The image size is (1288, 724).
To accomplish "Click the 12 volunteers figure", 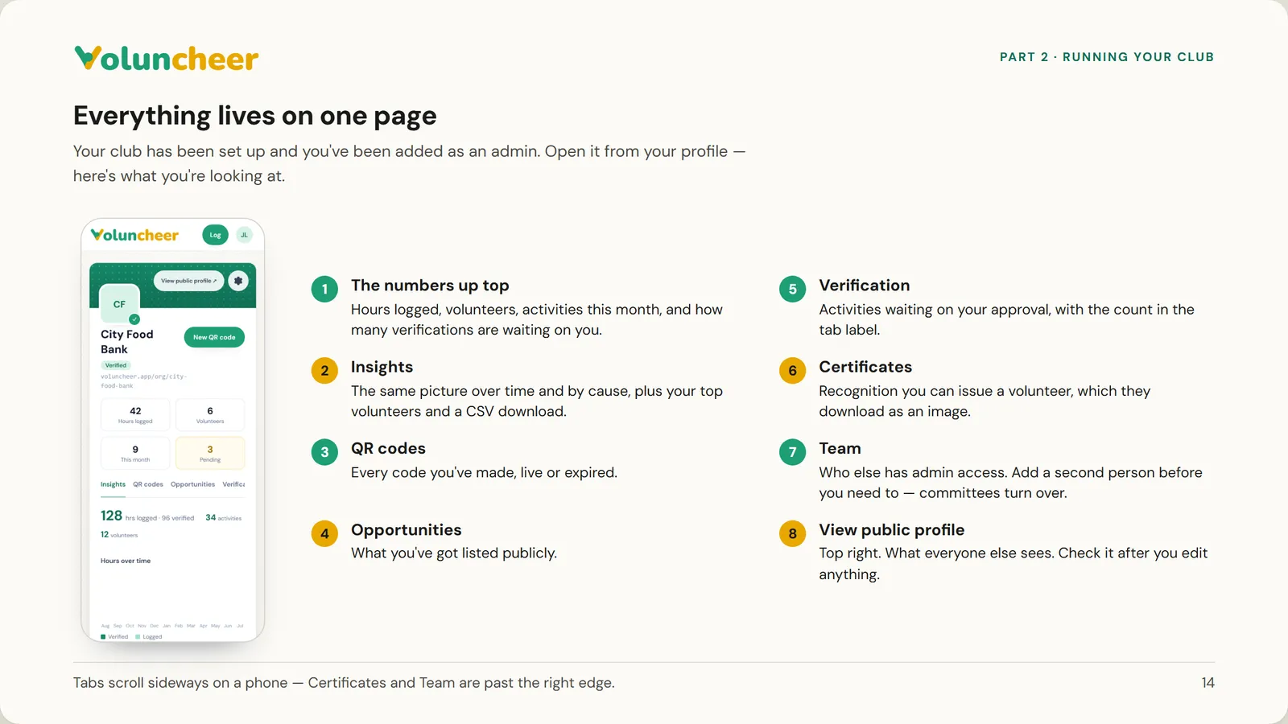I will point(119,535).
